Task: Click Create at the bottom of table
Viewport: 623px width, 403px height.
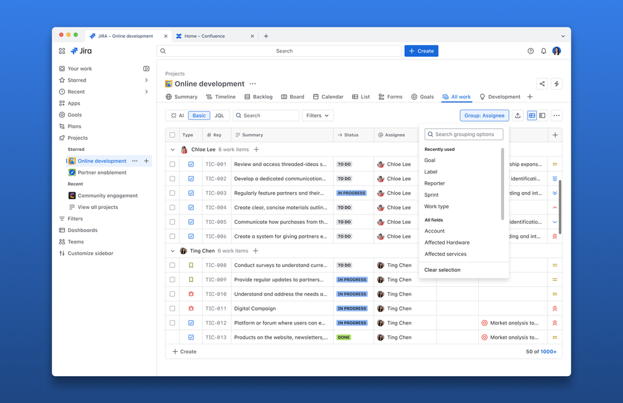Action: (x=185, y=352)
